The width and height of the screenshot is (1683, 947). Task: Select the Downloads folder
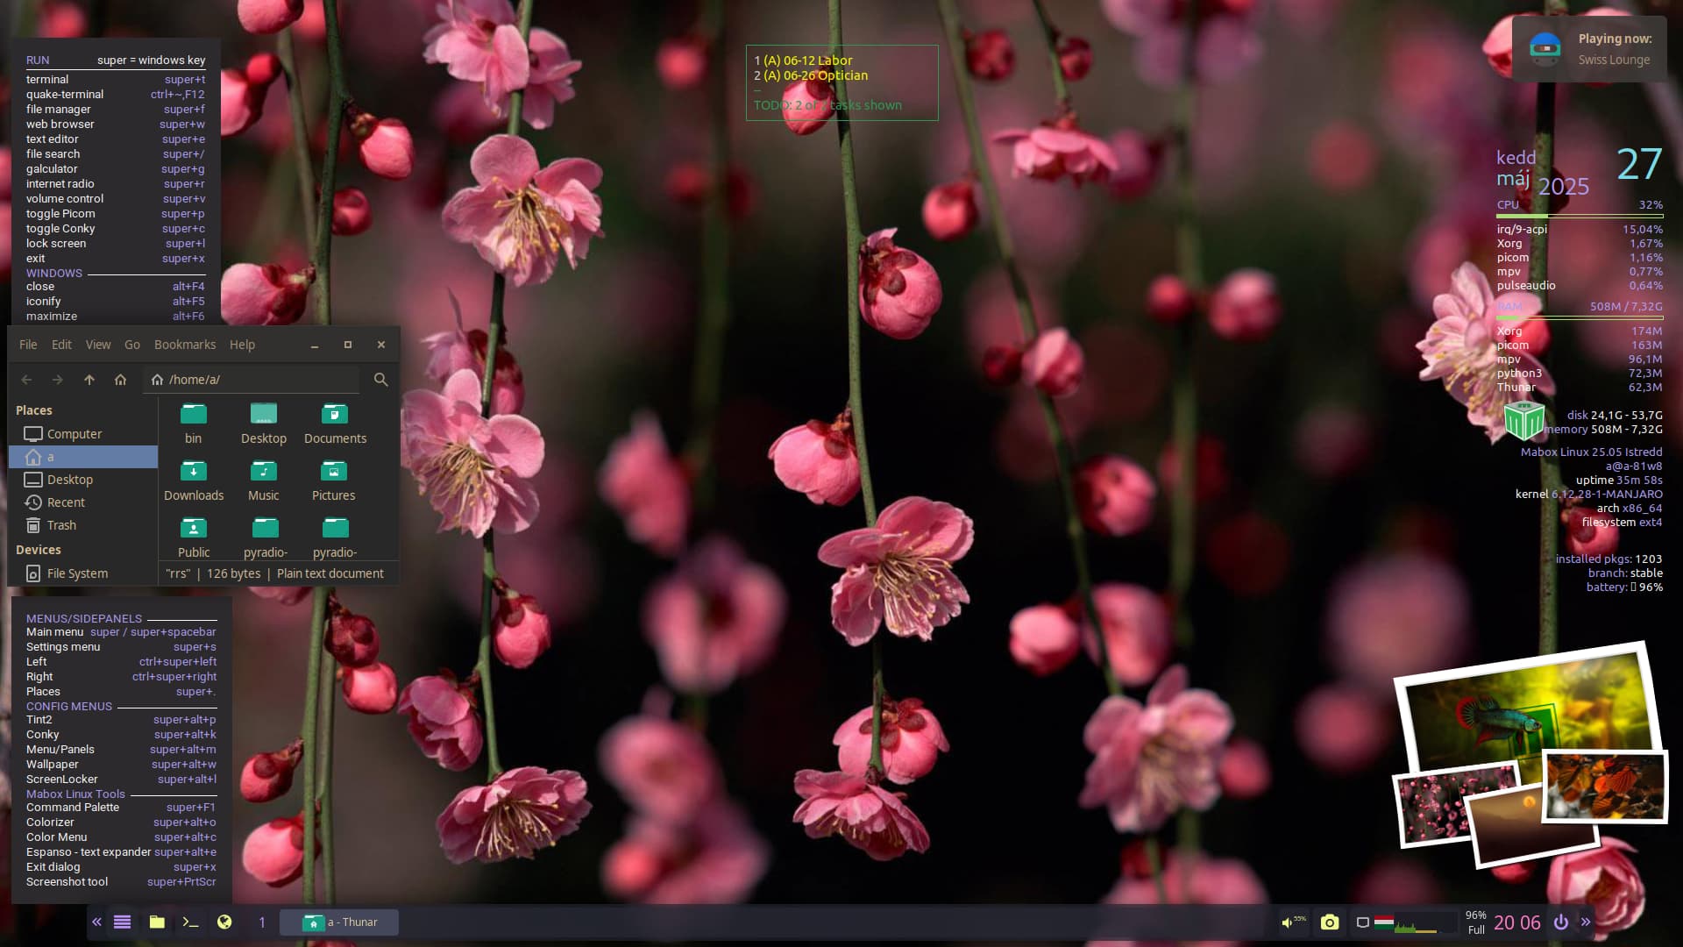194,481
